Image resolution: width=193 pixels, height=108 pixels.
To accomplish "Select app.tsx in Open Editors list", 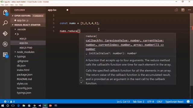I will [x=28, y=20].
